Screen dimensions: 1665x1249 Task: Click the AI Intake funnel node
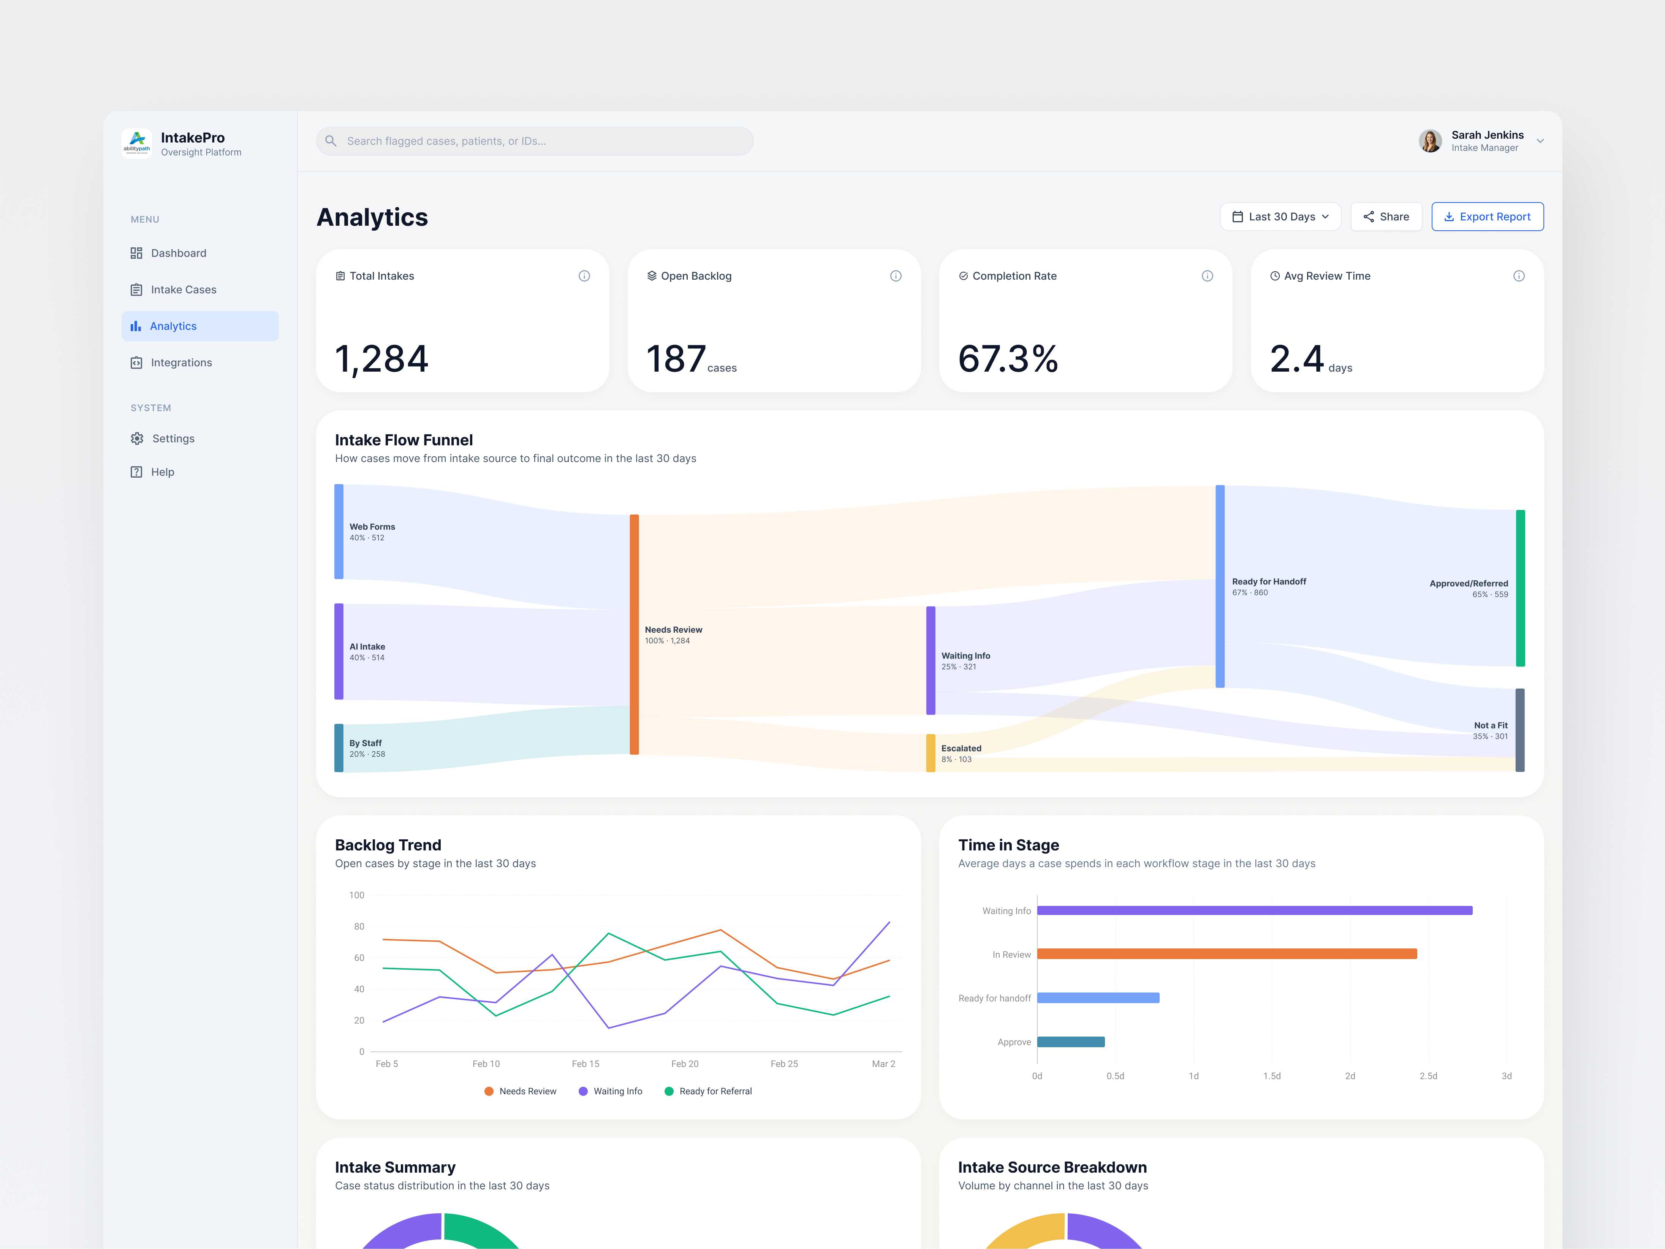click(339, 652)
